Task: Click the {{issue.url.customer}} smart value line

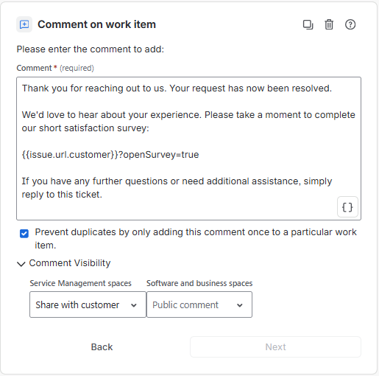Action: click(110, 155)
